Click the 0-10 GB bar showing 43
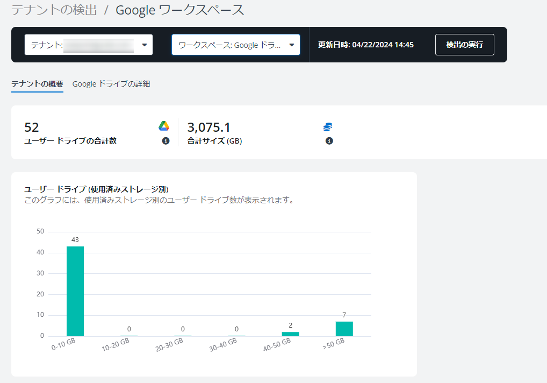The image size is (547, 383). [75, 291]
